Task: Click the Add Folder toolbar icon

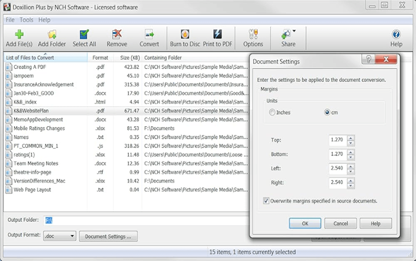Action: point(52,34)
